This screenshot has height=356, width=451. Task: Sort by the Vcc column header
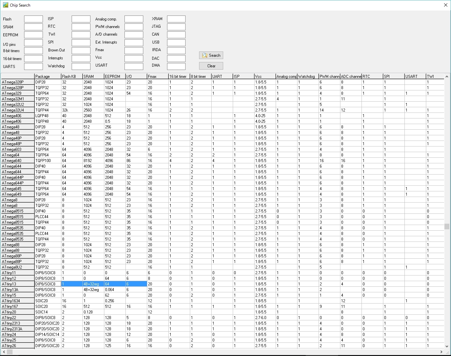(265, 77)
